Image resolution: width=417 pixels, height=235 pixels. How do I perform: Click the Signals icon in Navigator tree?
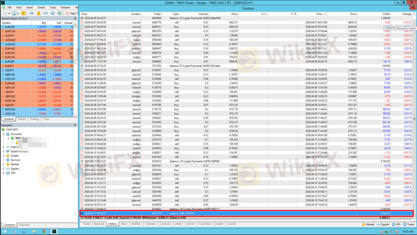pyautogui.click(x=8, y=169)
